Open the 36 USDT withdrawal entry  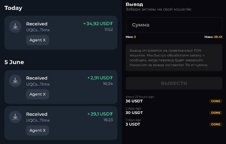(x=174, y=99)
